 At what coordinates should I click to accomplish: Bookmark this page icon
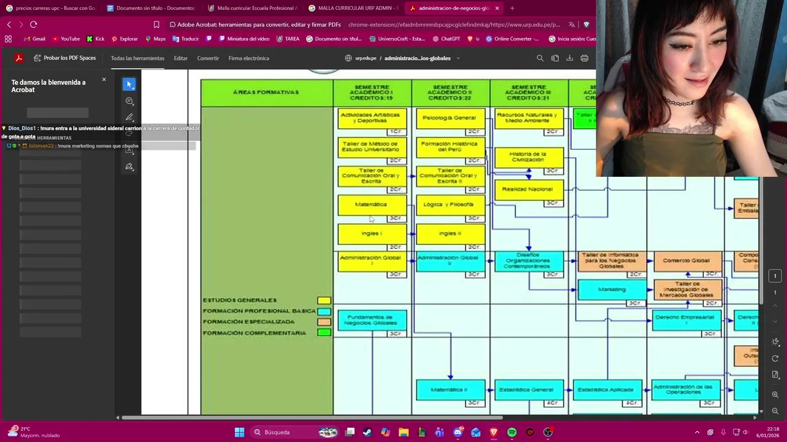(x=156, y=25)
